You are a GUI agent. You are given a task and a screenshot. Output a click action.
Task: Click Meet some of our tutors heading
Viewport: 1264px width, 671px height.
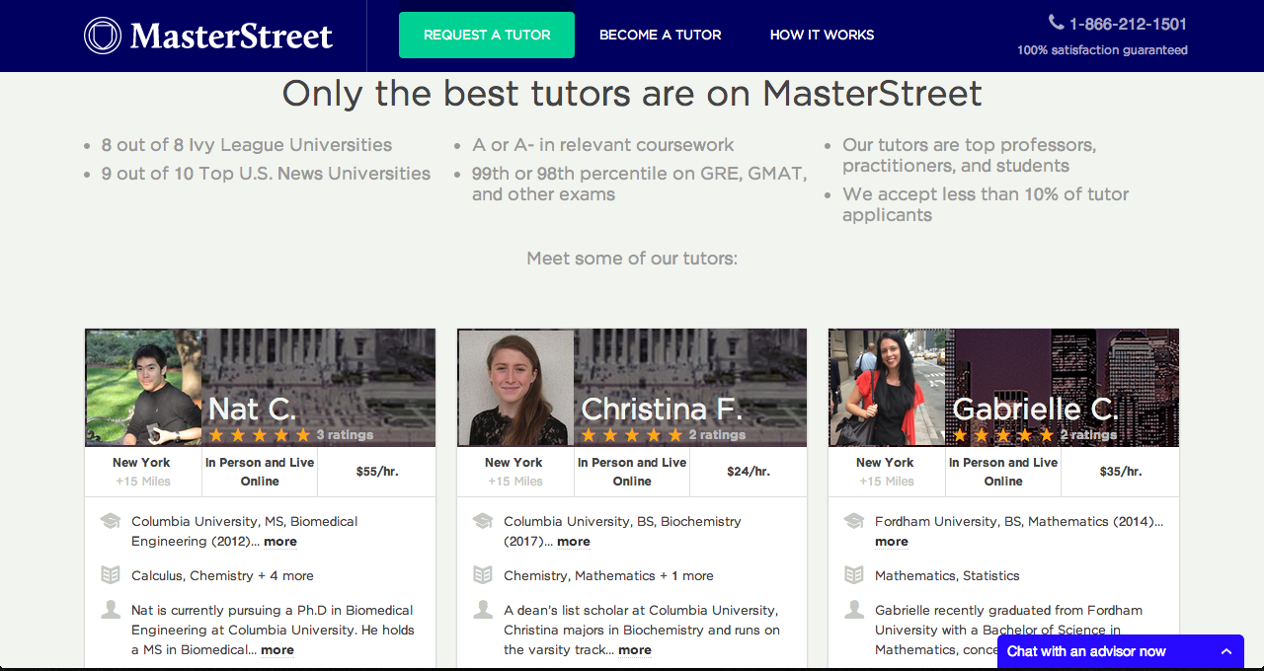pos(632,259)
